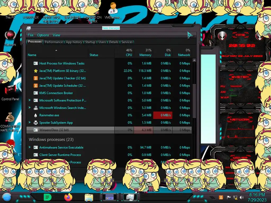Image resolution: width=271 pixels, height=203 pixels.
Task: Click the Windows processes (23) group header
Action: coord(51,140)
